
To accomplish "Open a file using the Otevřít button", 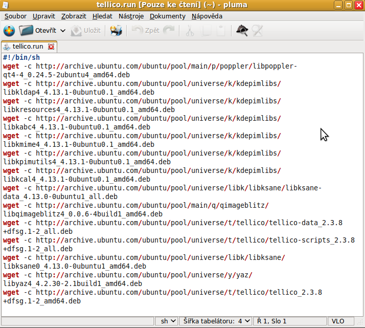I will pyautogui.click(x=37, y=31).
